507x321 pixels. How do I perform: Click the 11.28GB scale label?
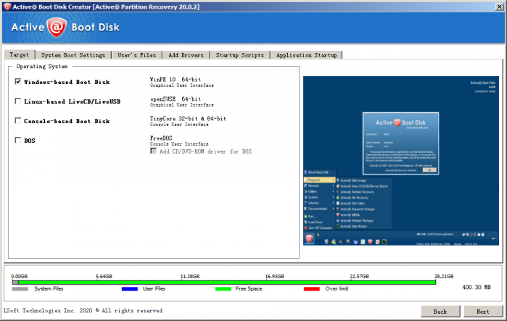(x=190, y=276)
